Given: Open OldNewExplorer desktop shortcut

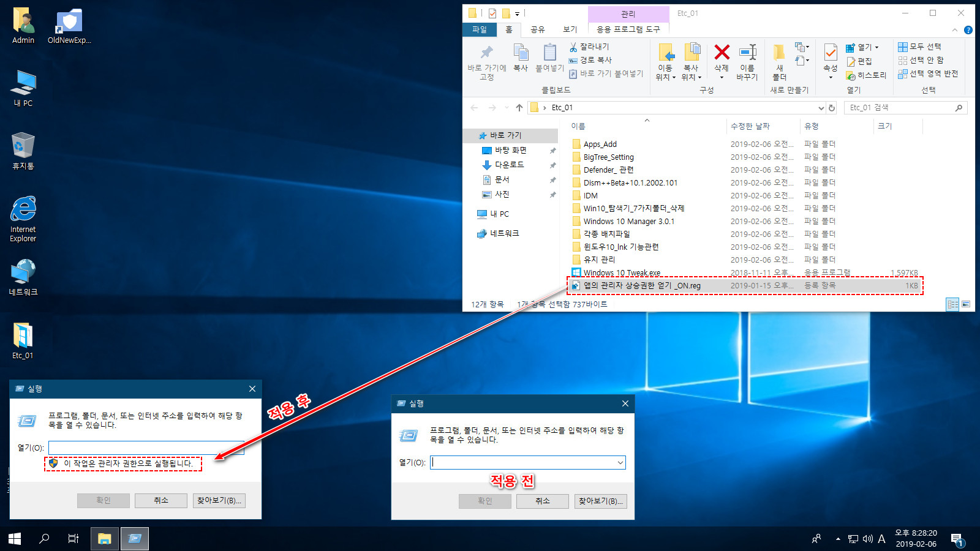Looking at the screenshot, I should [x=69, y=26].
